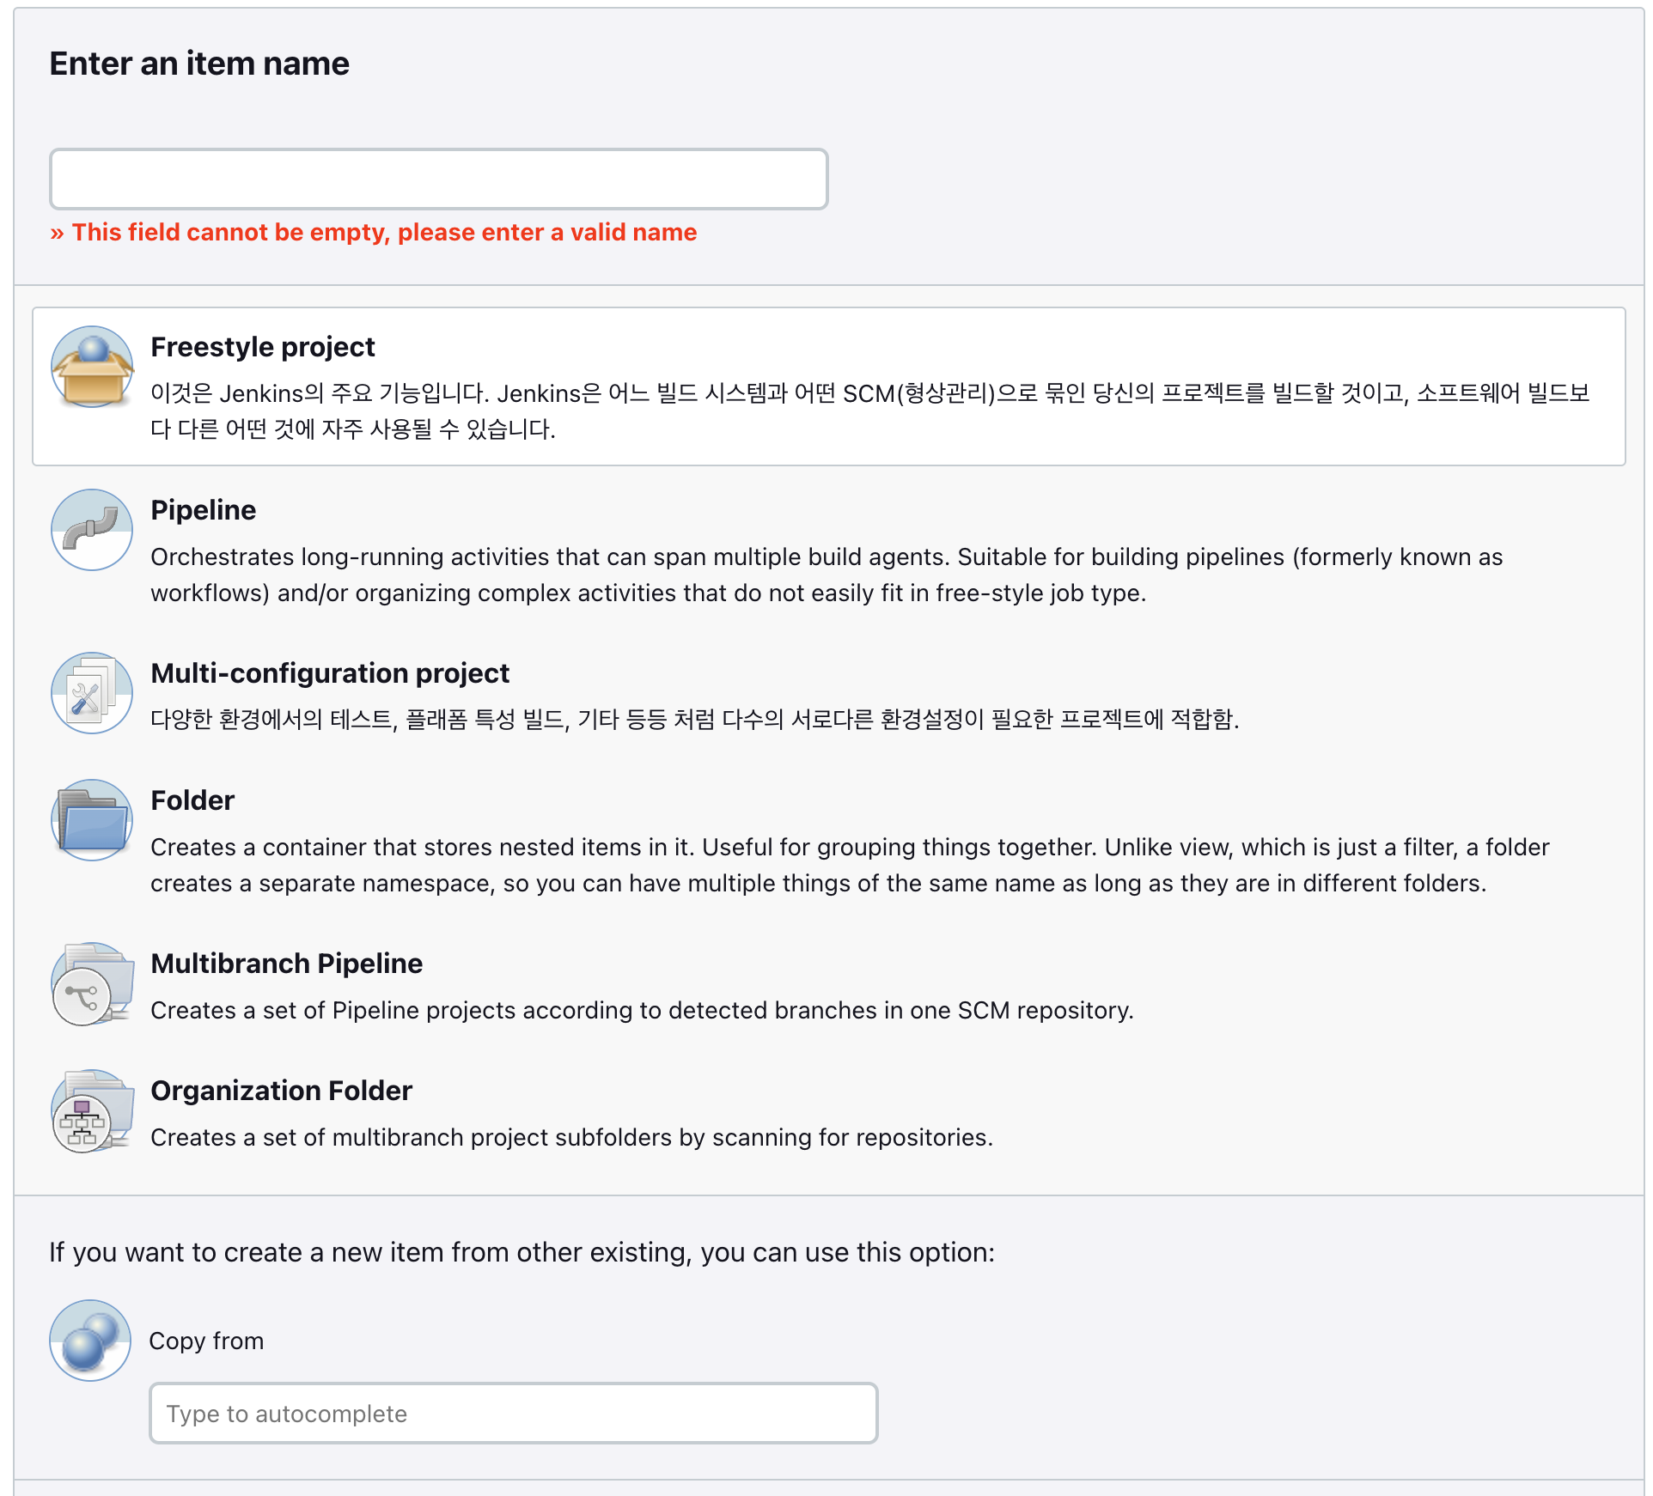Click the Pipeline pipe icon
The width and height of the screenshot is (1653, 1496).
(92, 530)
